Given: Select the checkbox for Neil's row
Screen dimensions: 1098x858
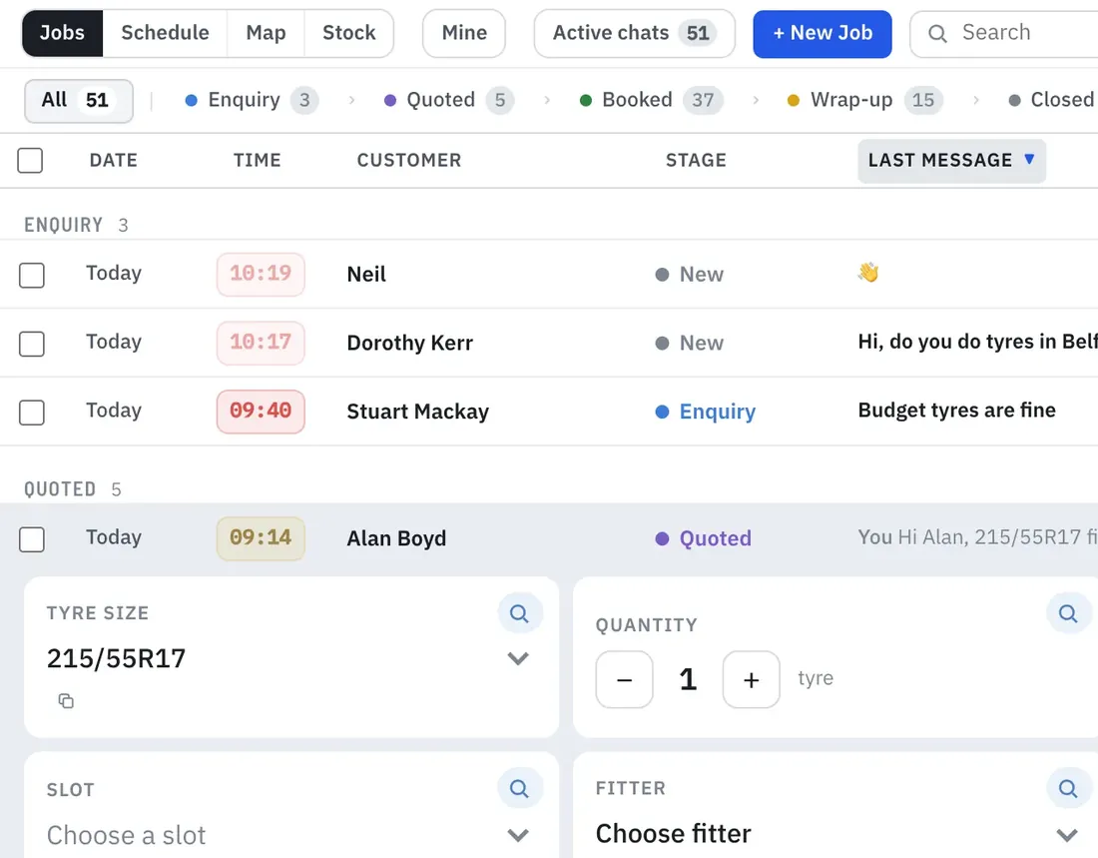Looking at the screenshot, I should [x=32, y=276].
